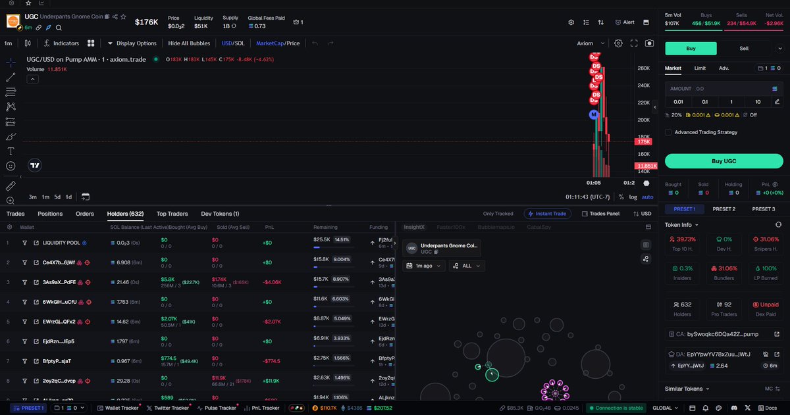Open the chart layout grid selector
Image resolution: width=790 pixels, height=415 pixels.
click(91, 43)
